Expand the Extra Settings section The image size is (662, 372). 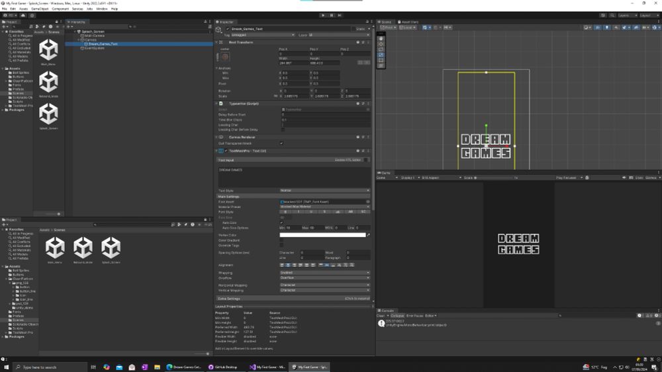(294, 298)
